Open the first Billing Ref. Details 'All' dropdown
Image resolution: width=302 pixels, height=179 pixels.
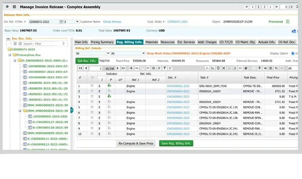point(108,54)
